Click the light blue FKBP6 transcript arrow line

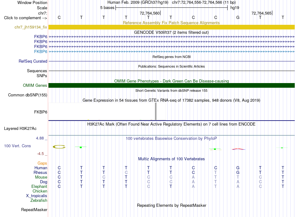coord(171,51)
